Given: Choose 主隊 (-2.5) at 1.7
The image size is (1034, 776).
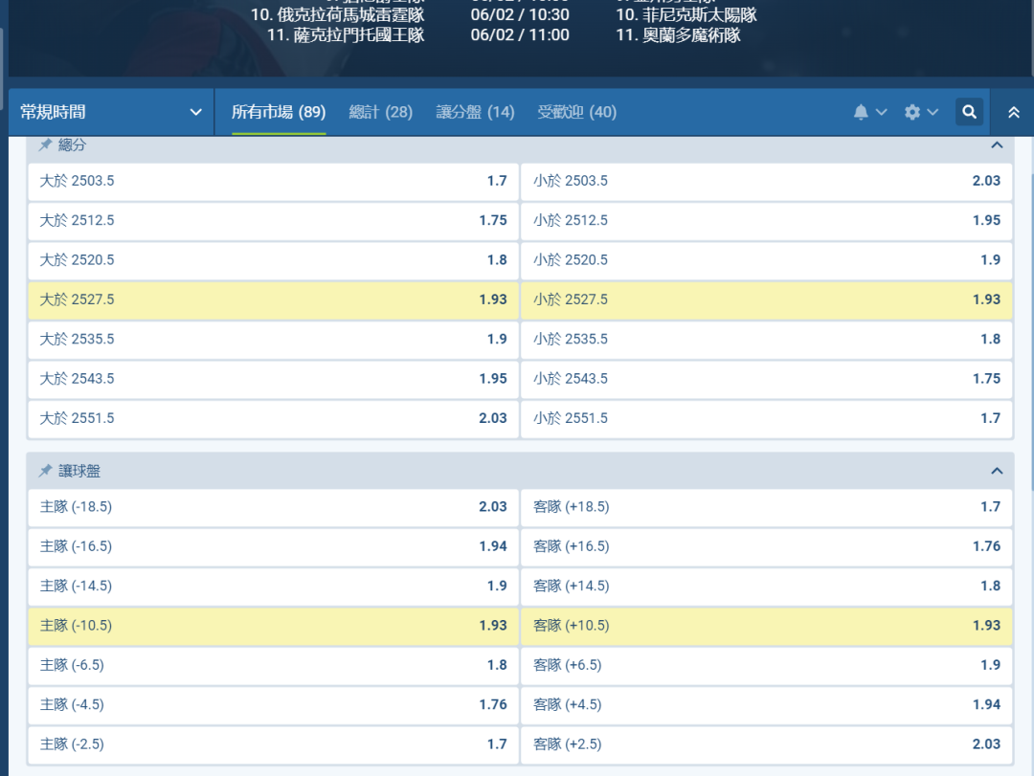Looking at the screenshot, I should (274, 744).
